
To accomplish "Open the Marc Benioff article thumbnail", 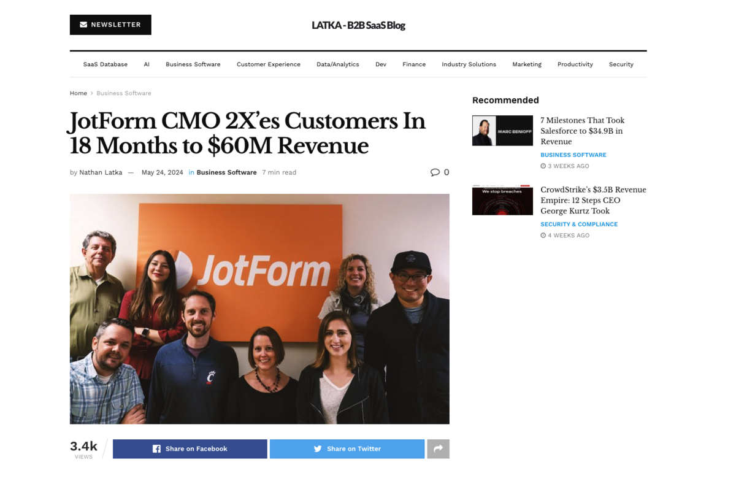I will point(502,131).
